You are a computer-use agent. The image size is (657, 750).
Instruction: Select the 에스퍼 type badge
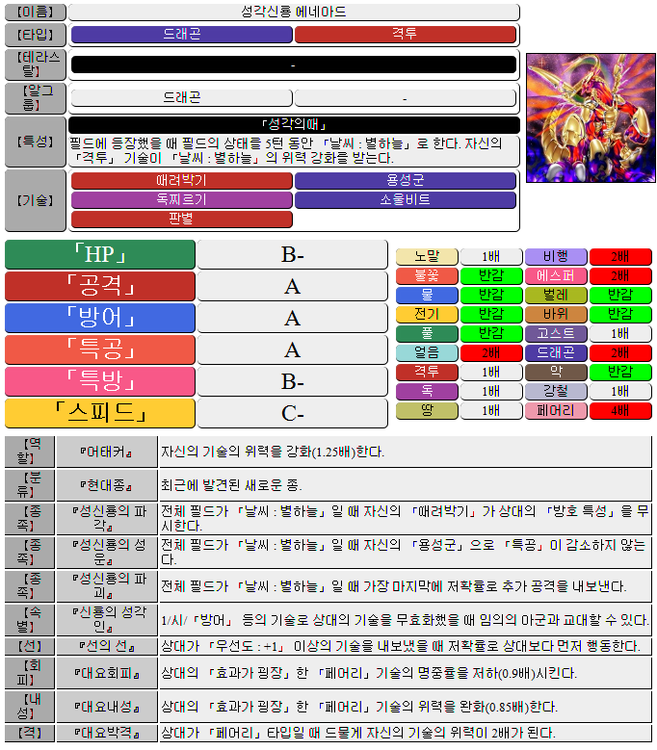click(x=556, y=275)
